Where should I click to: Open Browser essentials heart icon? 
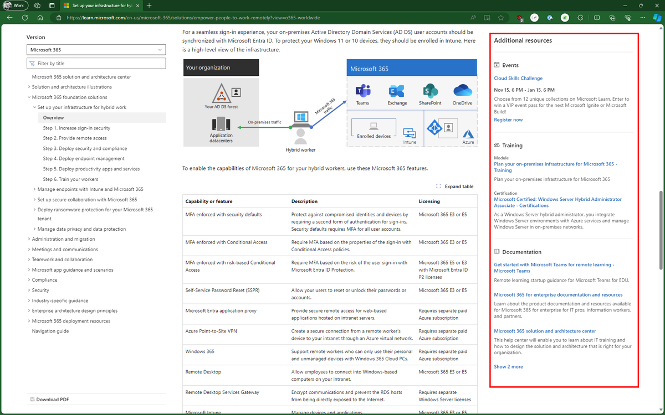(627, 17)
